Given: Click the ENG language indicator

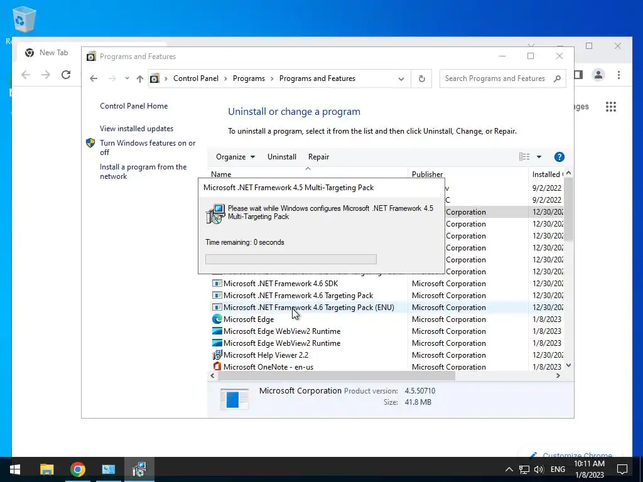Looking at the screenshot, I should pyautogui.click(x=558, y=469).
